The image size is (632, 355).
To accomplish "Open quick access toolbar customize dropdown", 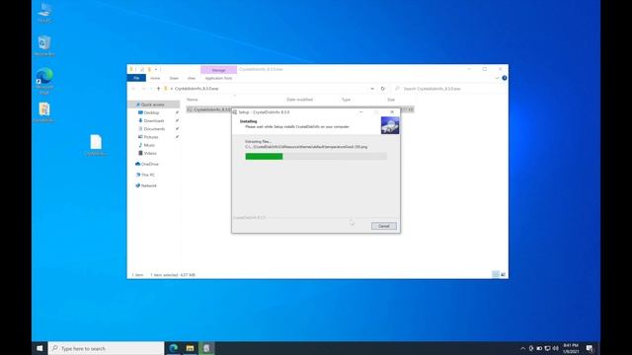I will click(156, 70).
